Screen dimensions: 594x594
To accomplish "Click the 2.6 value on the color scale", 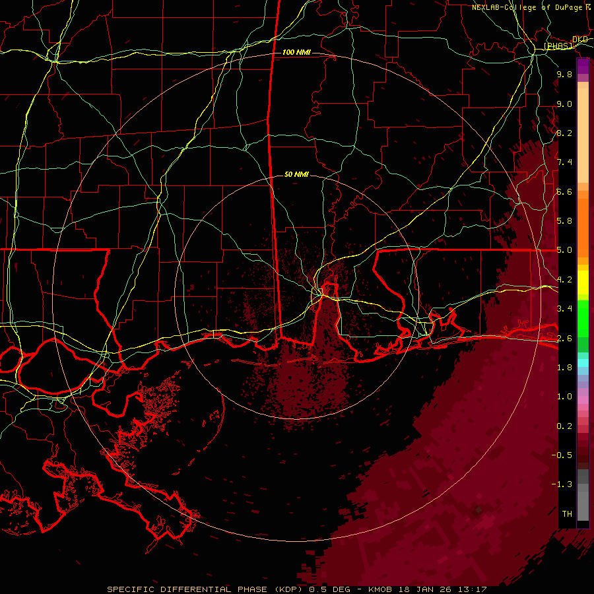I will coord(564,339).
